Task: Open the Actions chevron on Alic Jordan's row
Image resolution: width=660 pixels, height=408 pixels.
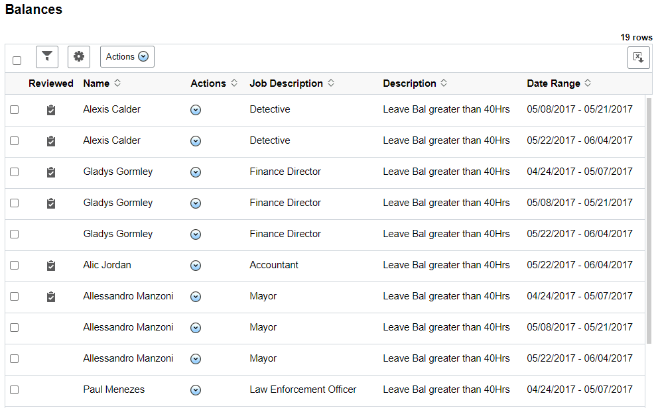Action: 196,265
